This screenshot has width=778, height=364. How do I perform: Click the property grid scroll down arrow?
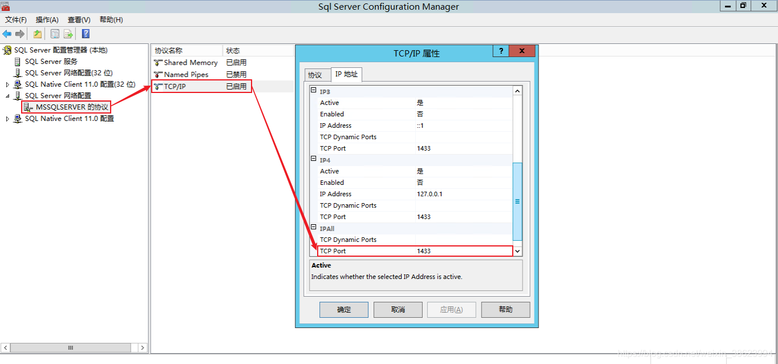pos(517,251)
